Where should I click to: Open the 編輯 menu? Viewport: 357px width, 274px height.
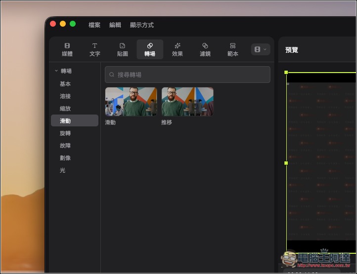coord(115,25)
